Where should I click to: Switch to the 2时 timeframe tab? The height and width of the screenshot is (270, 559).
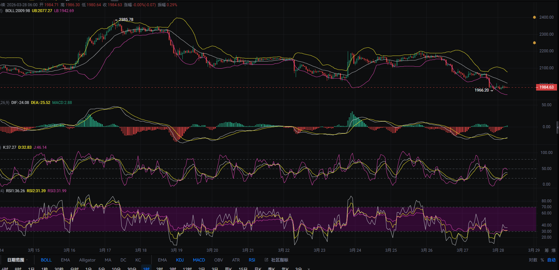(159, 269)
